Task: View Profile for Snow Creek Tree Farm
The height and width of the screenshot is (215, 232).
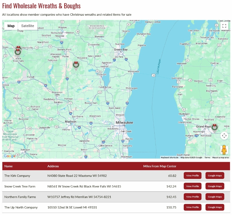Action: (x=192, y=186)
